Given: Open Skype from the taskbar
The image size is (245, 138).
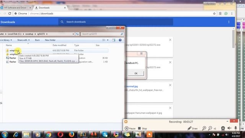Looking at the screenshot, I should (105, 135).
